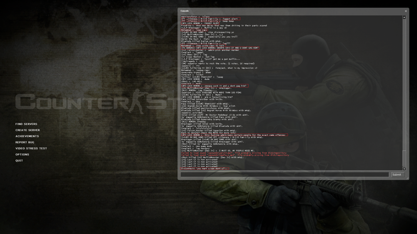Click line 'CAPS LOCK WOMAN : dude'
417x234 pixels.
tap(196, 80)
